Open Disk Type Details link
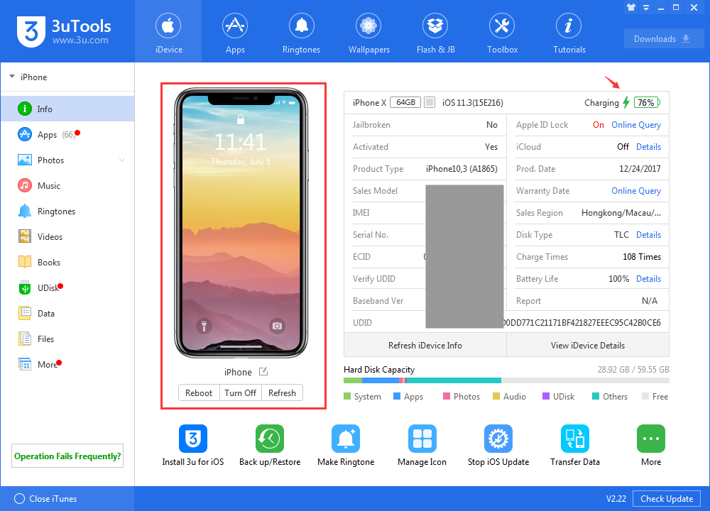Viewport: 710px width, 511px height. click(x=648, y=235)
